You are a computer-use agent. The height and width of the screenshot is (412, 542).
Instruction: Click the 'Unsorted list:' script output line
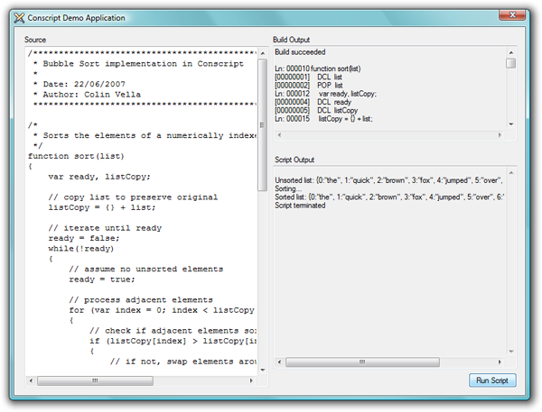point(388,180)
